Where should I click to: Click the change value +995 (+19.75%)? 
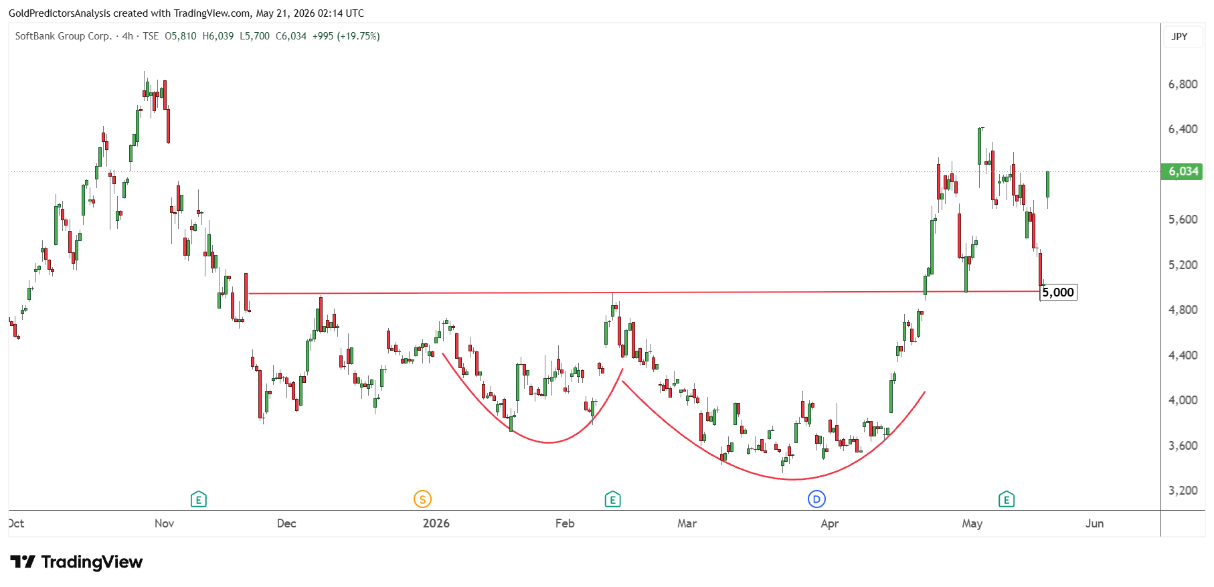click(x=346, y=36)
